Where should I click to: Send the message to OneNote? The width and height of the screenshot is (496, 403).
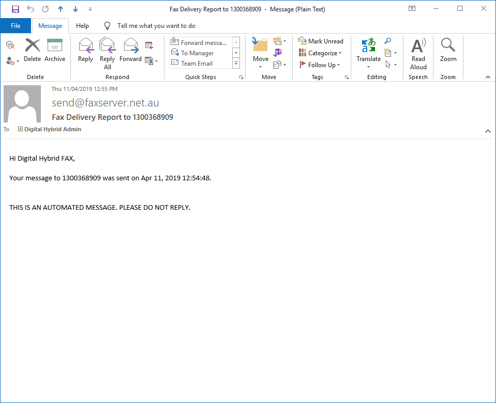pyautogui.click(x=278, y=52)
